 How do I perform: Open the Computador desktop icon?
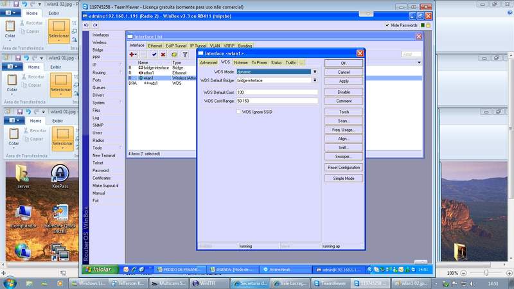(23, 217)
